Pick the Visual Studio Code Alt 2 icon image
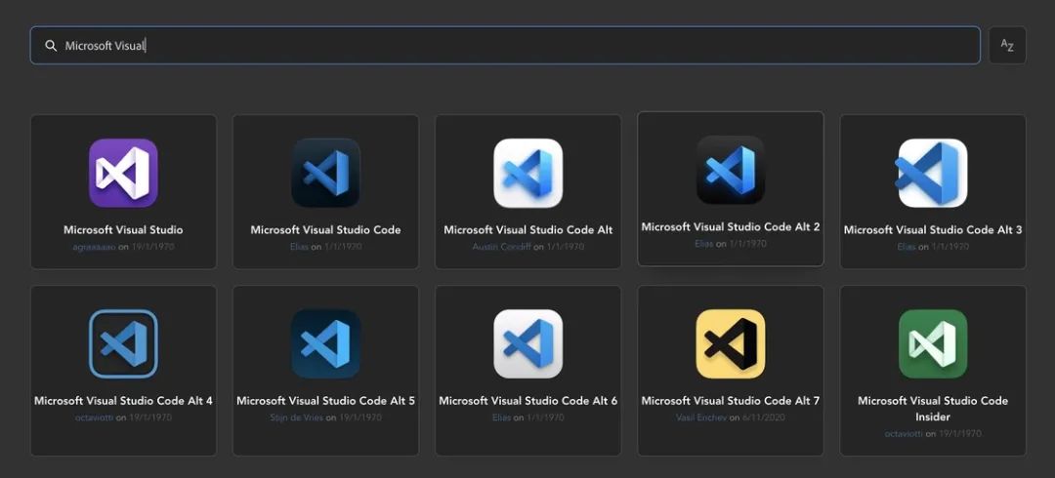The height and width of the screenshot is (478, 1055). (x=731, y=170)
